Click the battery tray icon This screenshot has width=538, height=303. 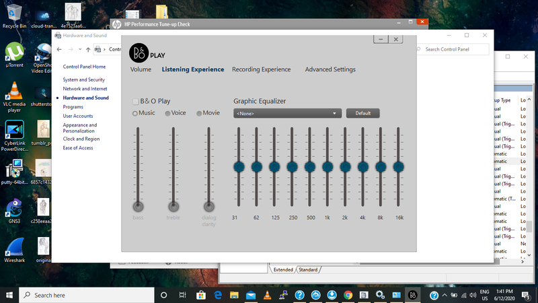[x=454, y=295]
